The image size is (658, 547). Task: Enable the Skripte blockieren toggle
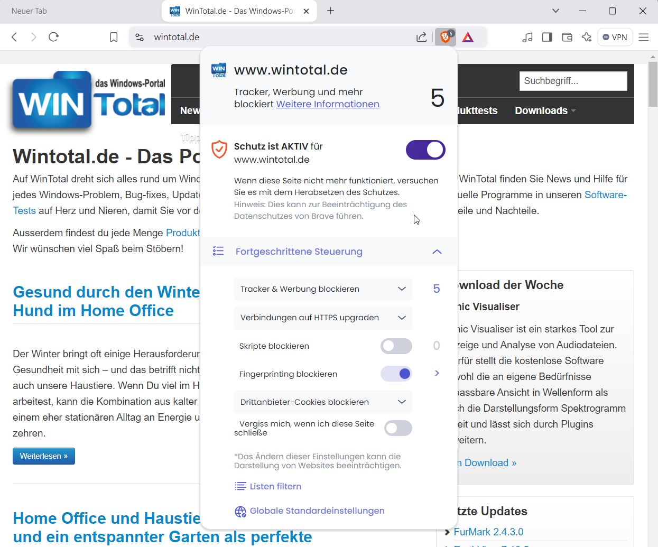(x=396, y=346)
